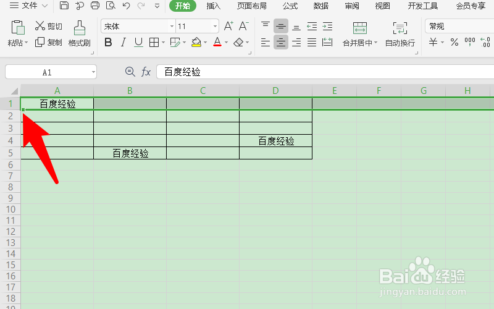Cut the selection with 剪切

click(x=48, y=26)
